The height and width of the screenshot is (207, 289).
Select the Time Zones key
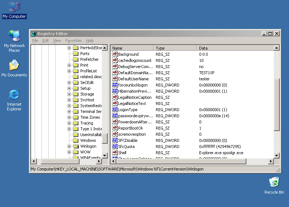90,117
